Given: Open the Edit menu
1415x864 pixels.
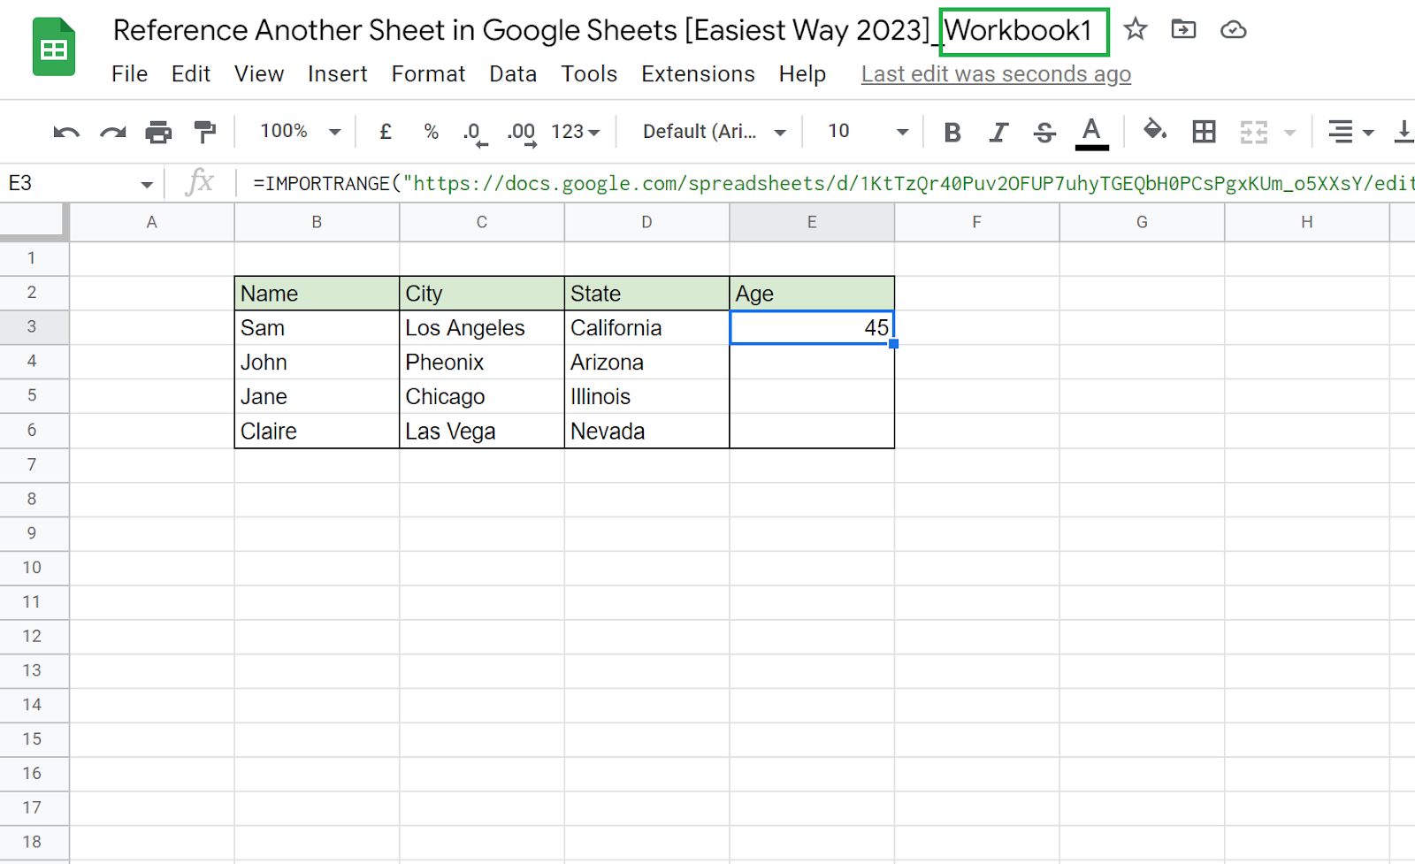Looking at the screenshot, I should (191, 74).
